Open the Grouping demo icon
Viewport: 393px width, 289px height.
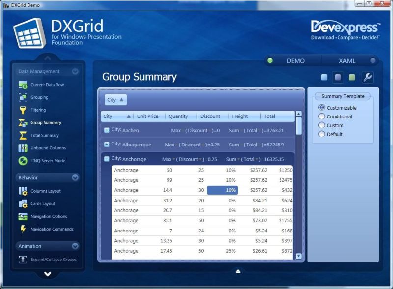pyautogui.click(x=23, y=97)
